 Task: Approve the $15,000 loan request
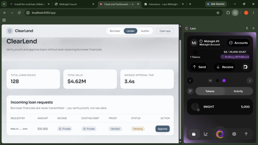click(x=162, y=129)
